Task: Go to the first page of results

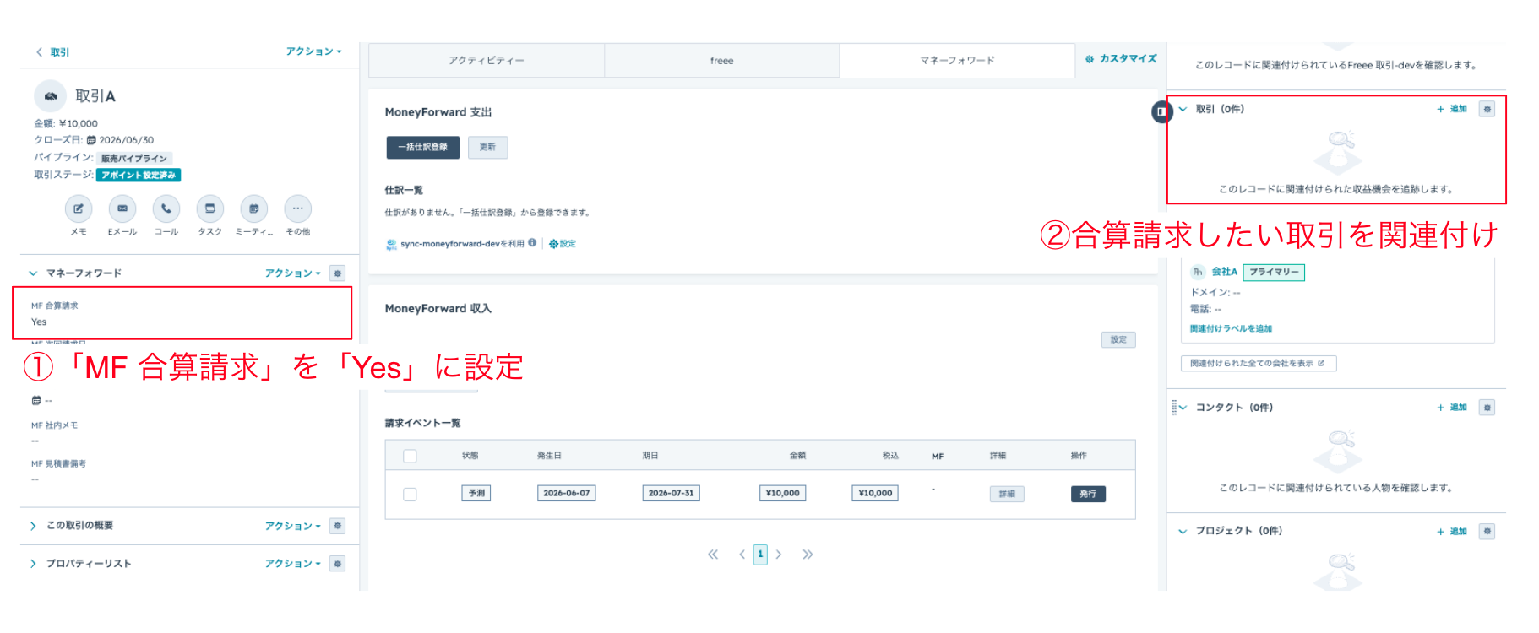Action: [713, 555]
